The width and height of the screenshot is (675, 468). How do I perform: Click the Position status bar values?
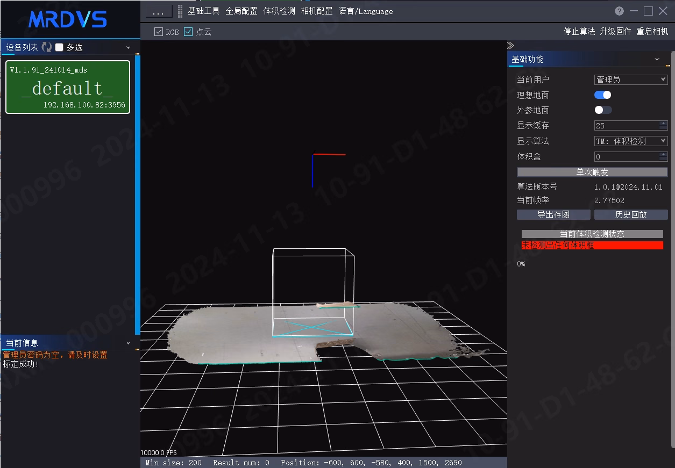point(371,463)
